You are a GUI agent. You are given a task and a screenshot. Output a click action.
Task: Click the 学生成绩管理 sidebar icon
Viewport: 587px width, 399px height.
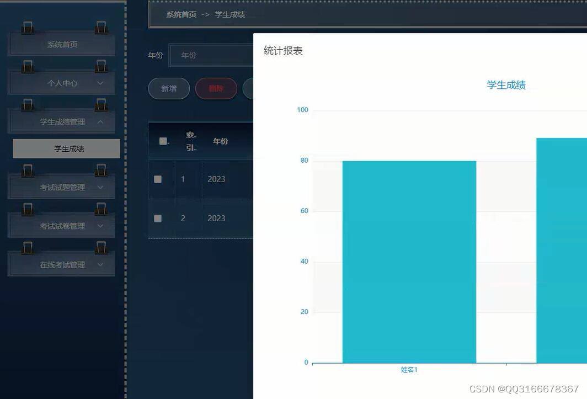point(29,105)
